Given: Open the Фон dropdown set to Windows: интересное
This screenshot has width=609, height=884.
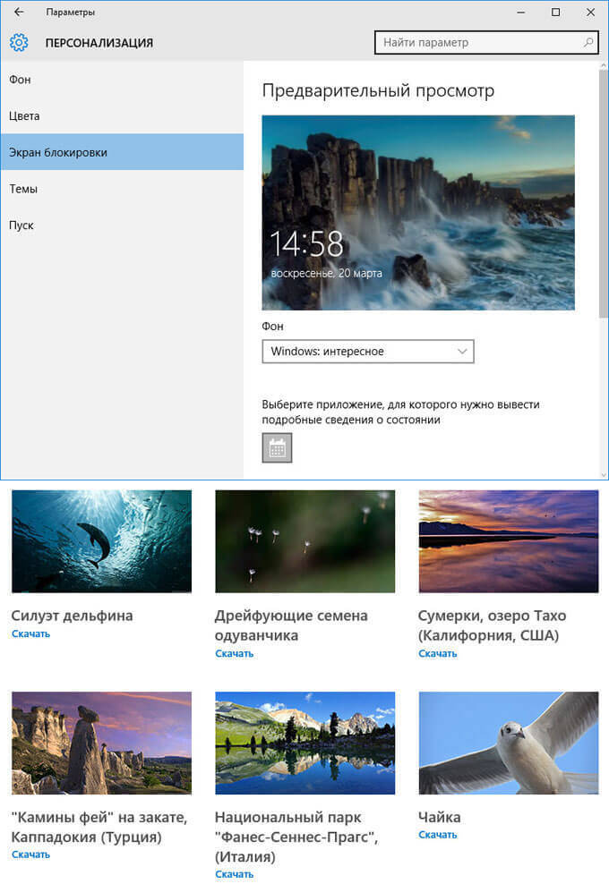Looking at the screenshot, I should pos(367,352).
